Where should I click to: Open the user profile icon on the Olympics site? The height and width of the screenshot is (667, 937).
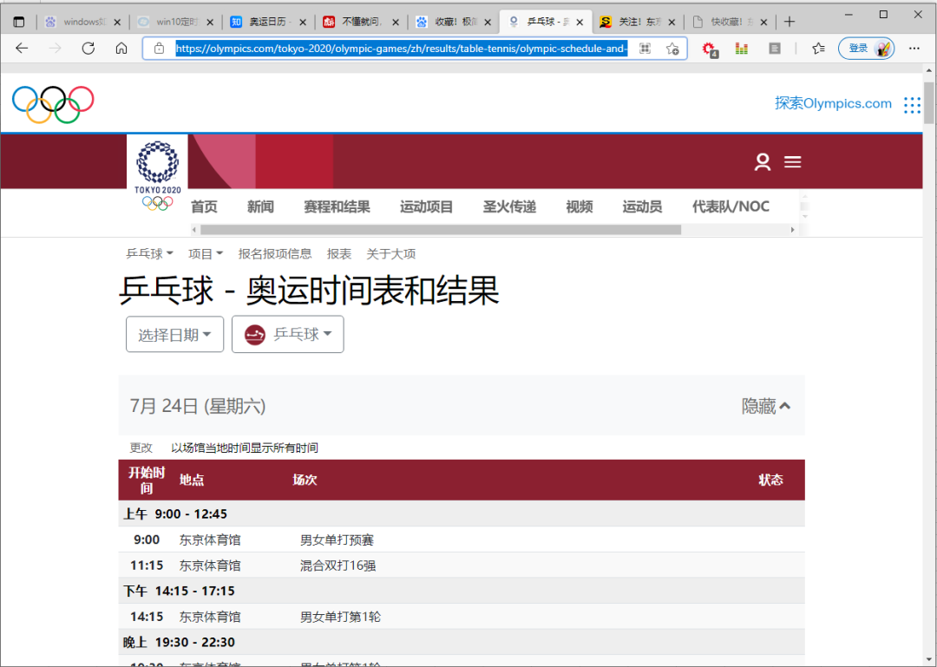(x=762, y=161)
